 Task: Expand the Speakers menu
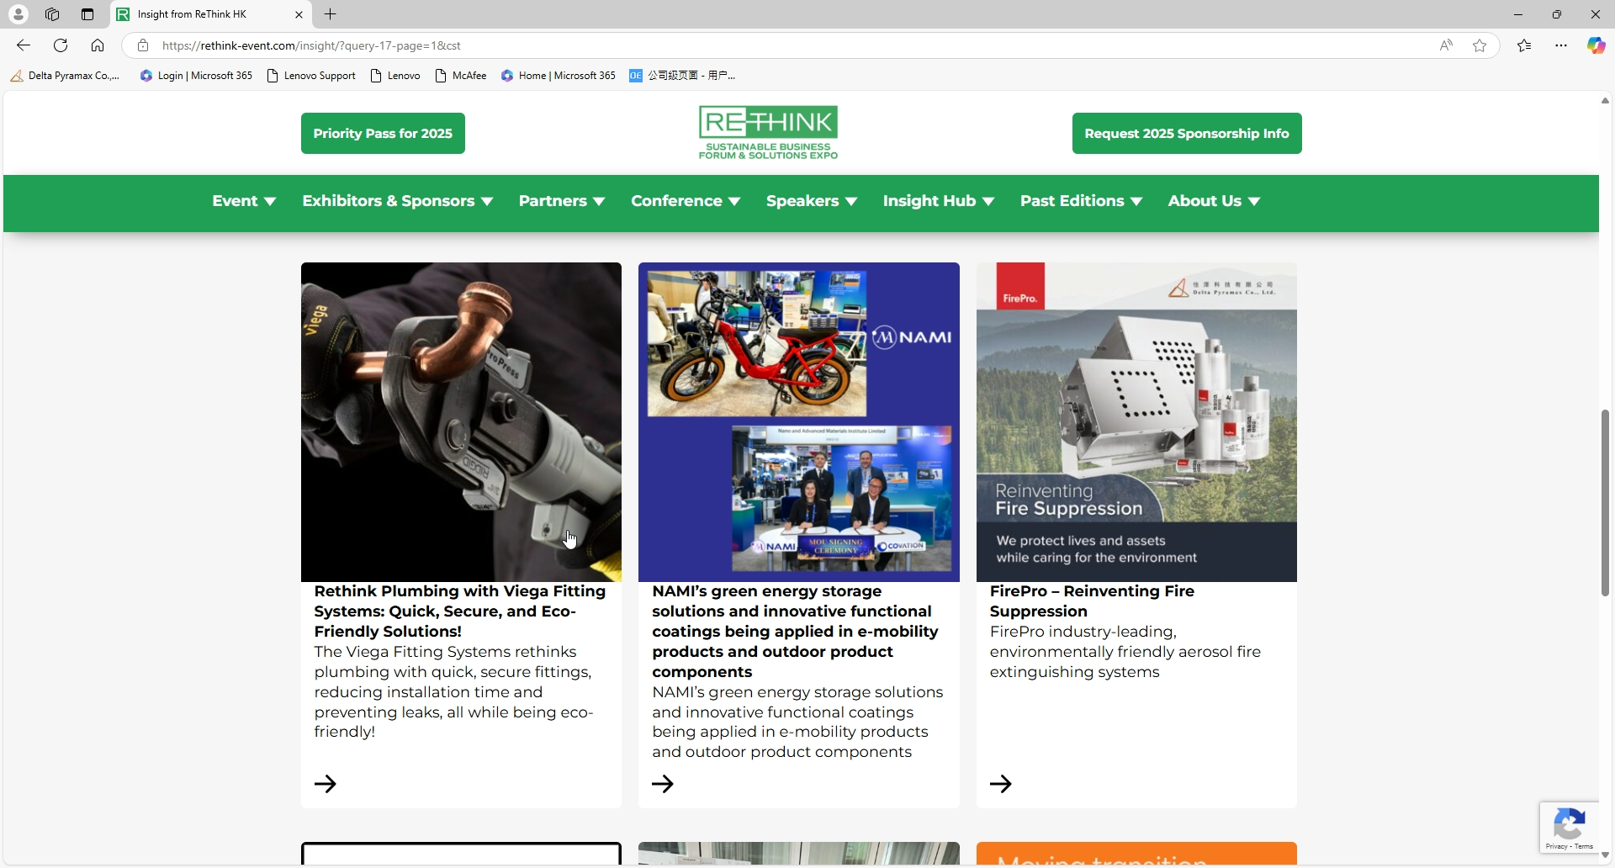tap(812, 201)
